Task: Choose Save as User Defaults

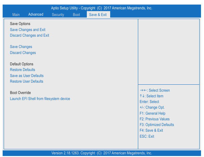Action: pos(27,76)
